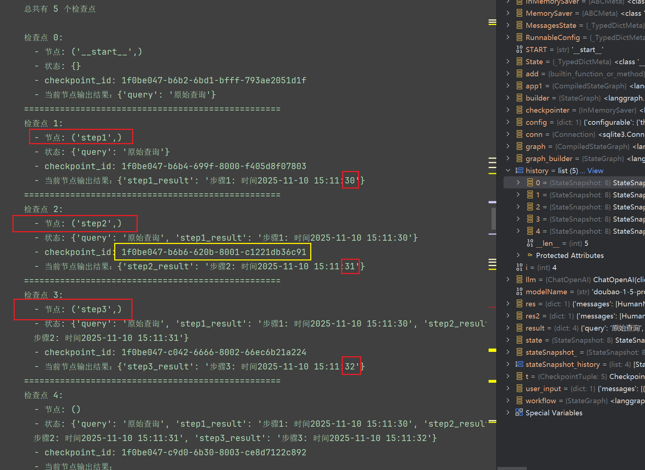The image size is (645, 470).
Task: Click the 检查点 4: heading
Action: coord(43,395)
